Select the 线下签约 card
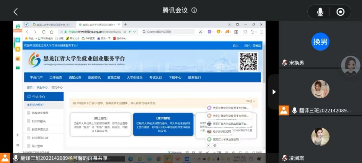Image resolution: width=362 pixels, height=163 pixels. pyautogui.click(x=163, y=124)
